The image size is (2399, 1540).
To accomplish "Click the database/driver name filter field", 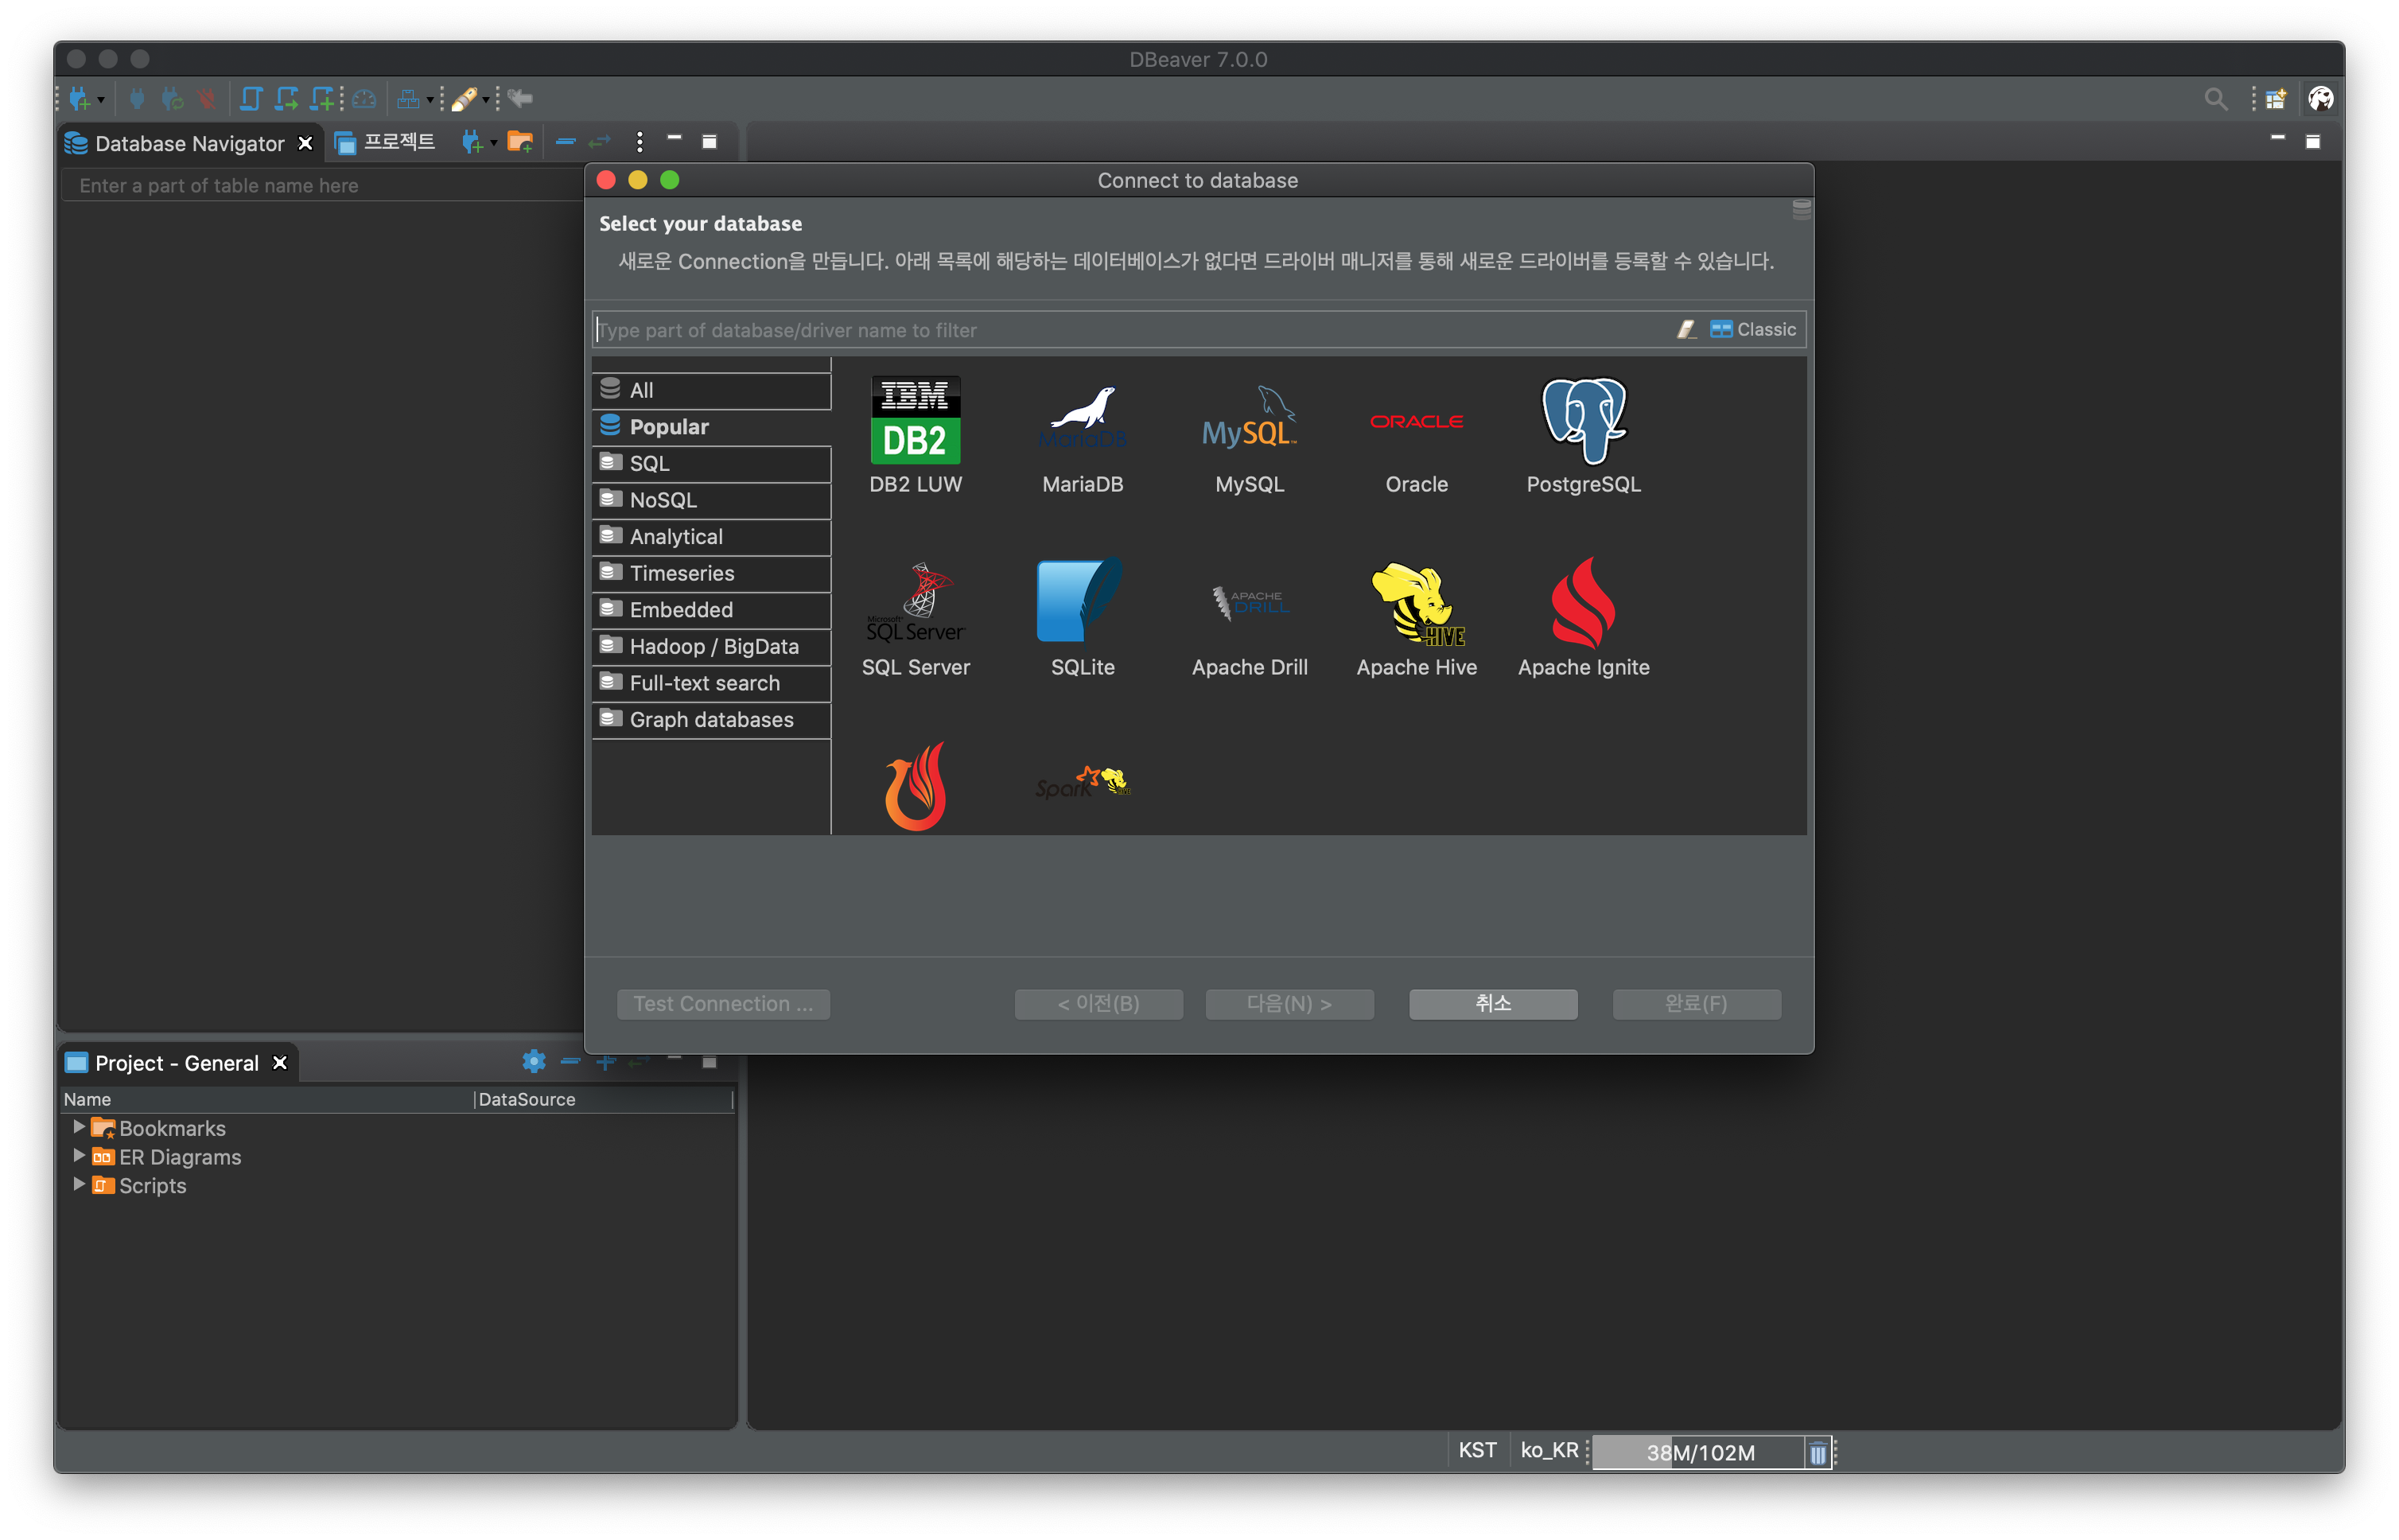I will point(1130,330).
